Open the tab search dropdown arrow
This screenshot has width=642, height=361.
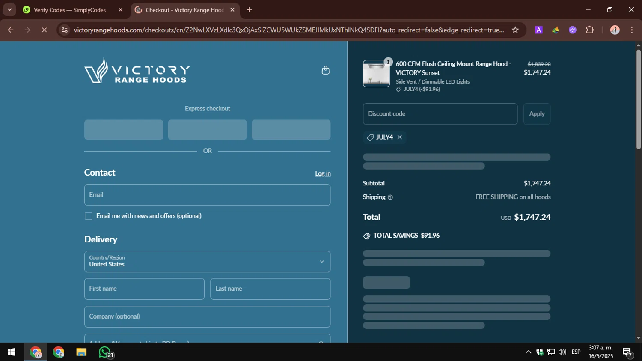pos(9,9)
